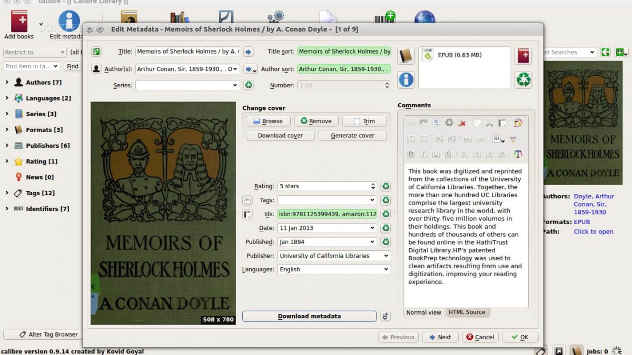Click Next to edit the next book
Viewport: 632px width, 355px height.
pos(440,337)
